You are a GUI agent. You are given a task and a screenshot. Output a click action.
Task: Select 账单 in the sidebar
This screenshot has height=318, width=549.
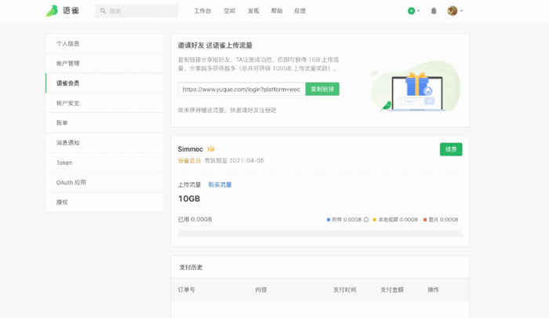[104, 122]
